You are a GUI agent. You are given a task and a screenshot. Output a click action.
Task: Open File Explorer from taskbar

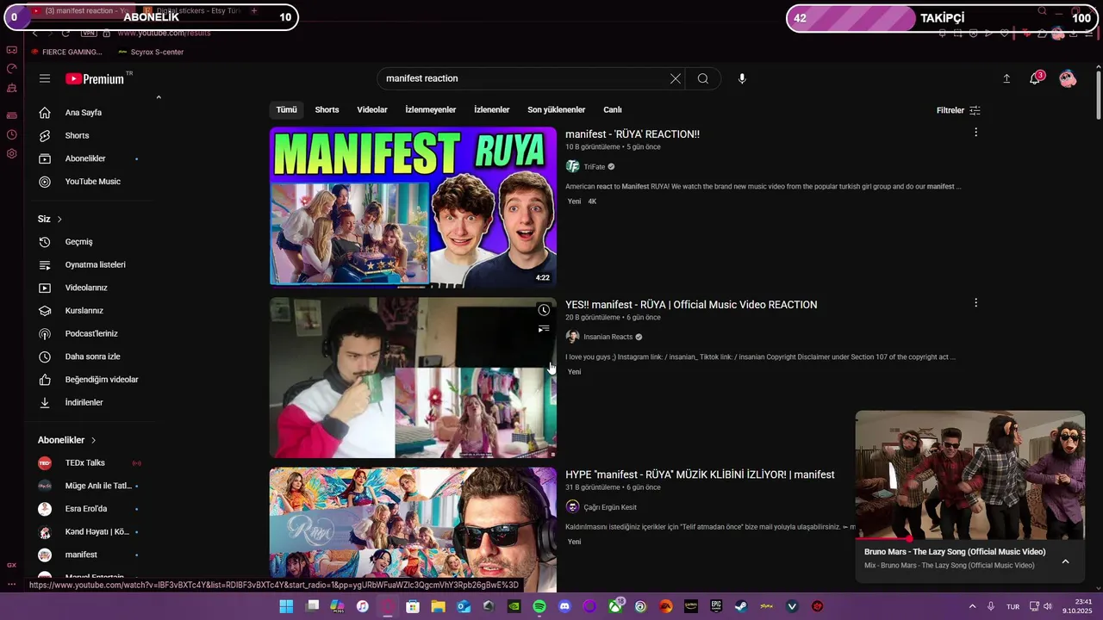click(x=438, y=606)
